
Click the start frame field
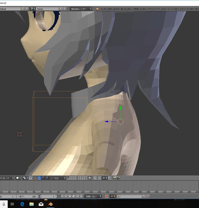[8, 196]
